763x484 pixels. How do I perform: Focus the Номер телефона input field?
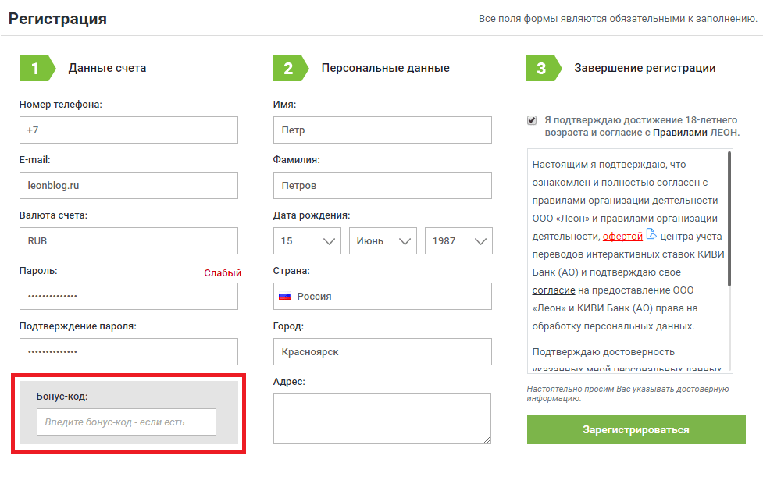129,130
